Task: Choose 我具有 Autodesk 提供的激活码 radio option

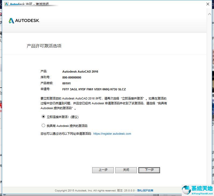Action: pos(43,126)
